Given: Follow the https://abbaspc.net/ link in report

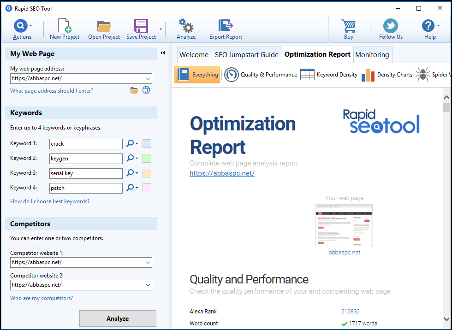Looking at the screenshot, I should coord(222,173).
